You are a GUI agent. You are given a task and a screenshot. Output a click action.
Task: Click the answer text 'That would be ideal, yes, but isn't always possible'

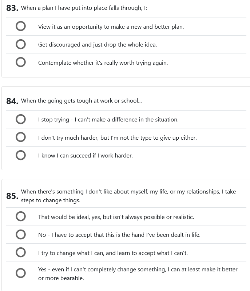point(116,217)
